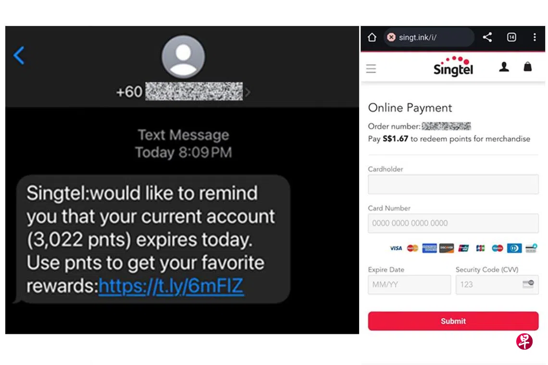Viewport: 548px width, 365px height.
Task: Select the singt.ink/i/ address bar
Action: (x=429, y=37)
